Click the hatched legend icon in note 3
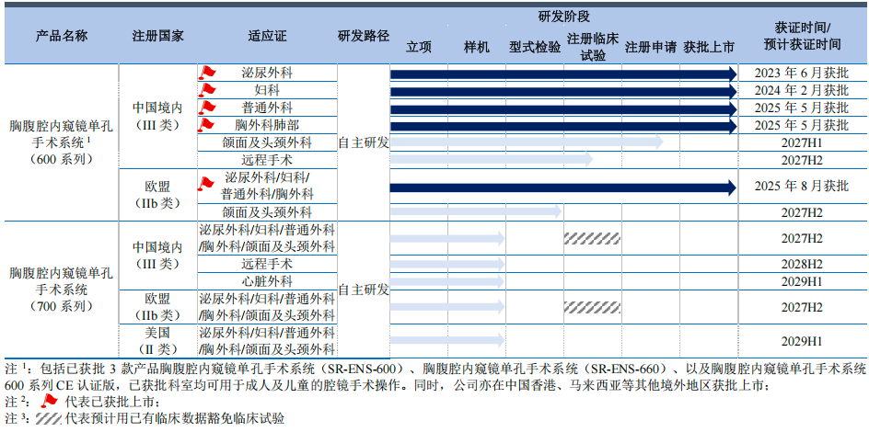This screenshot has height=432, width=869. click(48, 418)
